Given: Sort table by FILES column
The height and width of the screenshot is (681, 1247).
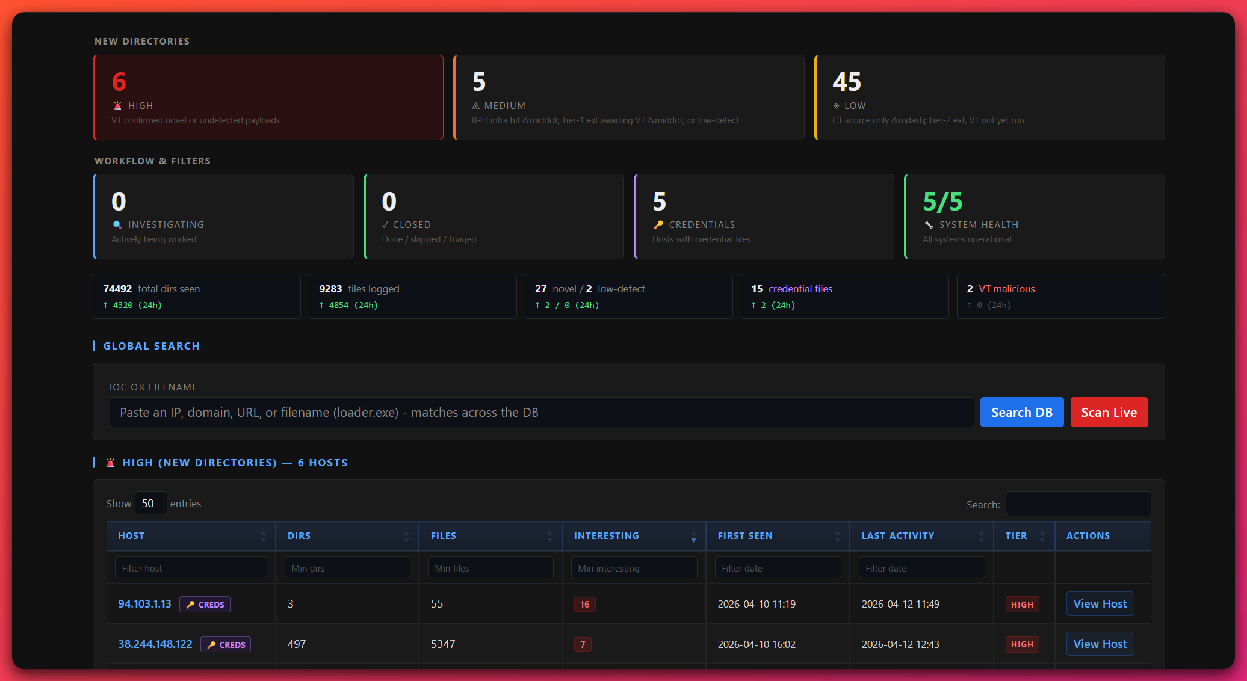Looking at the screenshot, I should tap(490, 536).
